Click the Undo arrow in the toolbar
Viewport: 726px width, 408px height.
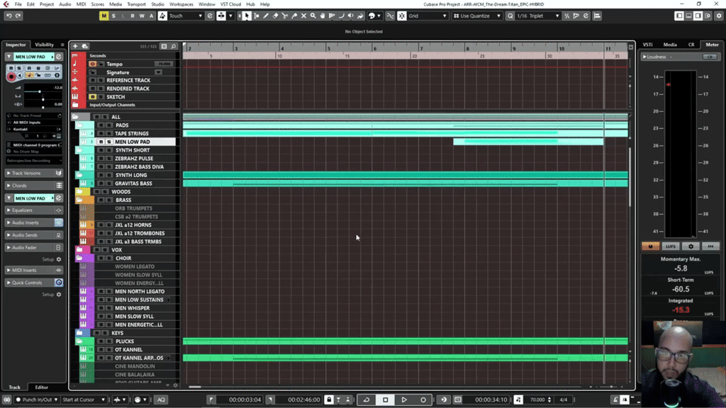click(9, 16)
